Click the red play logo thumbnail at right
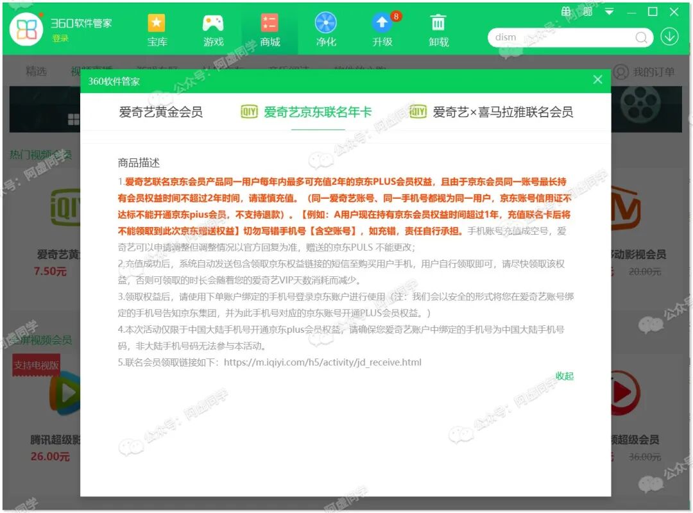The width and height of the screenshot is (693, 513). pos(626,393)
